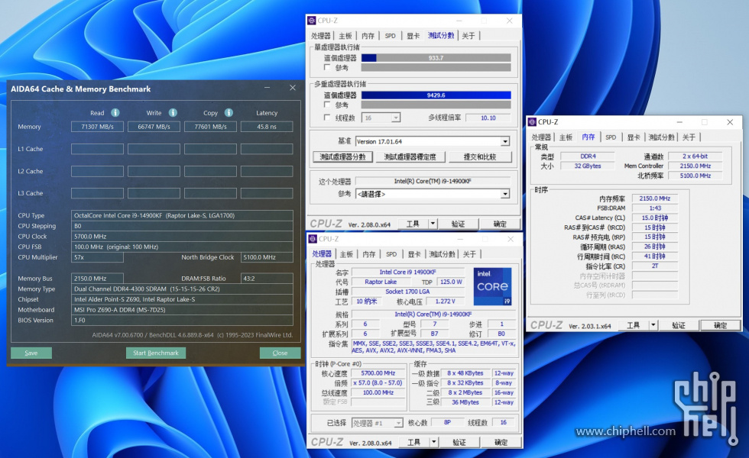
Task: Open the 主板 tab in benchmark window
Action: pyautogui.click(x=345, y=36)
